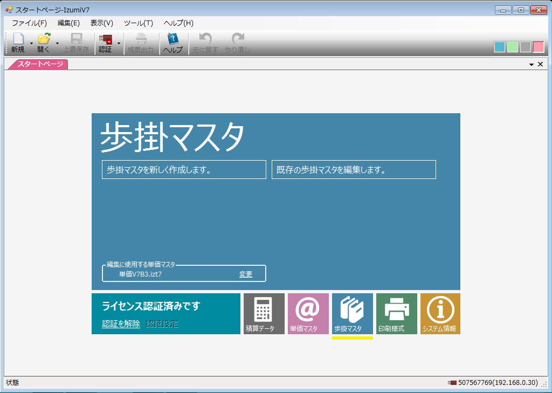Open the 印刷様式 printer tile
The width and height of the screenshot is (552, 393).
[x=397, y=314]
